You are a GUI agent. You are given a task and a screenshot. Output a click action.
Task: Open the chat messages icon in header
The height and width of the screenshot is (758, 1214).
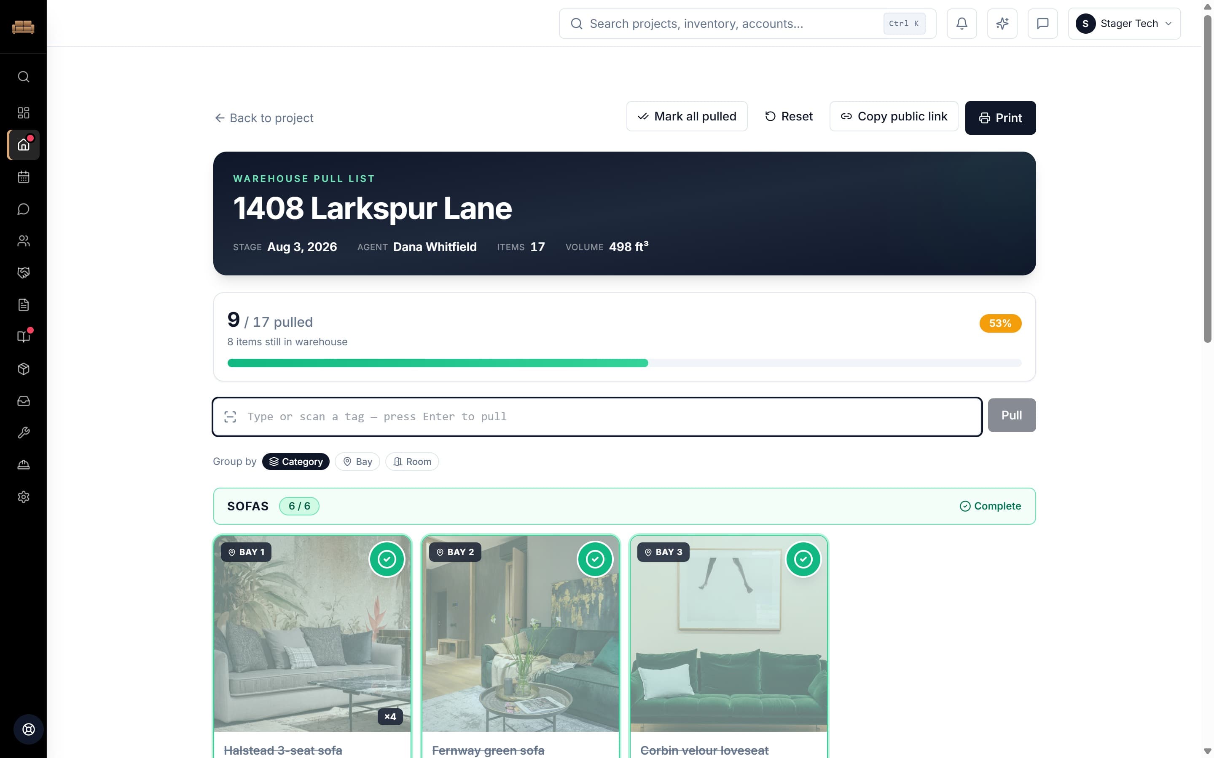coord(1042,24)
